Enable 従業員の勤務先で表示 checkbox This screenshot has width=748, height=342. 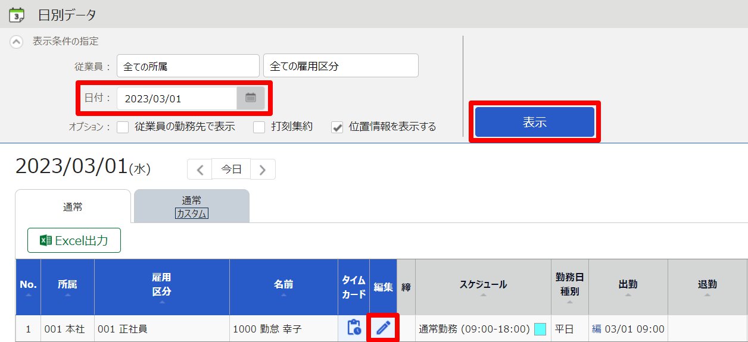[x=123, y=127]
